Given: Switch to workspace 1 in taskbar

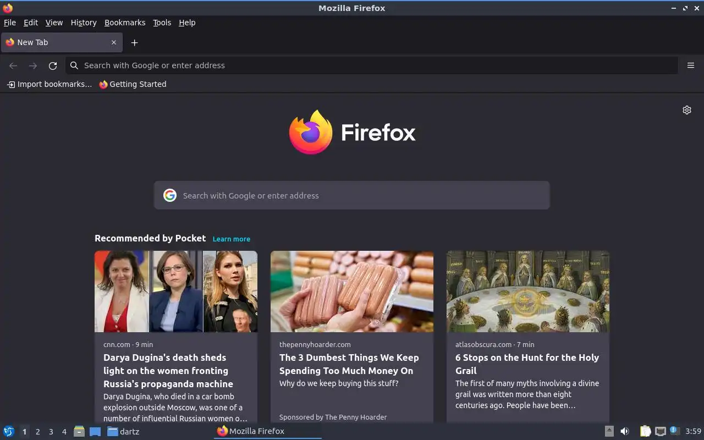Looking at the screenshot, I should click(24, 432).
